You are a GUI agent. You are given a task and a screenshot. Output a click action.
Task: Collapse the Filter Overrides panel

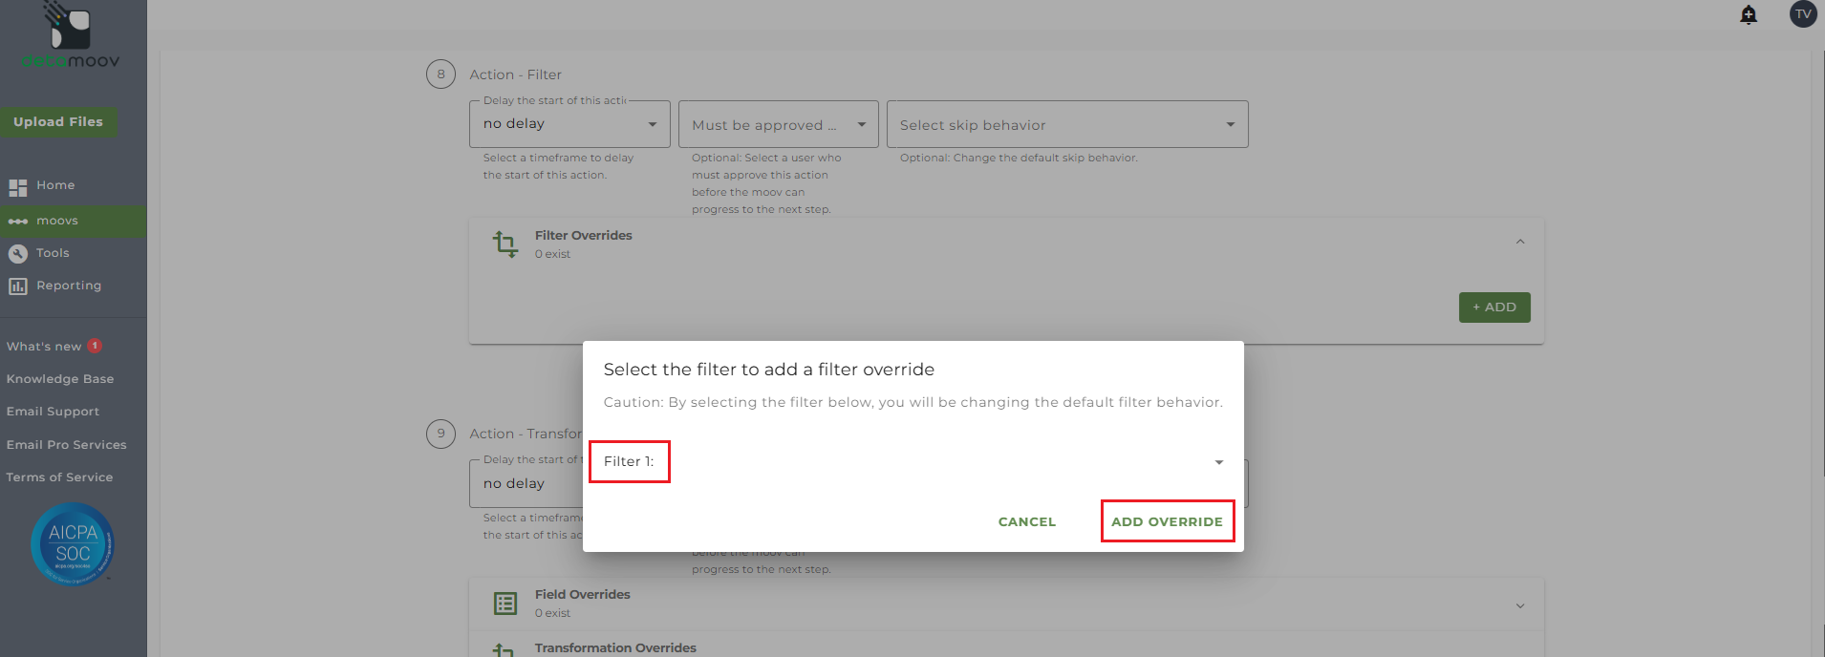click(1520, 242)
